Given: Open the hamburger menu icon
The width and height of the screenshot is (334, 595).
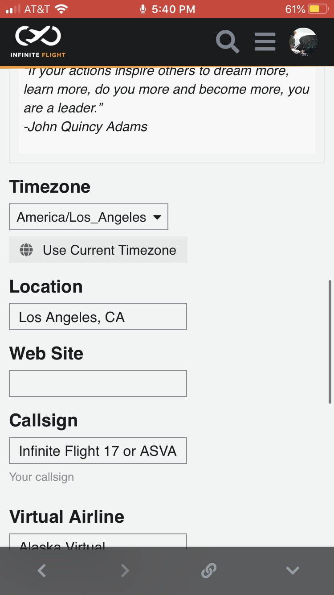Looking at the screenshot, I should [x=265, y=42].
